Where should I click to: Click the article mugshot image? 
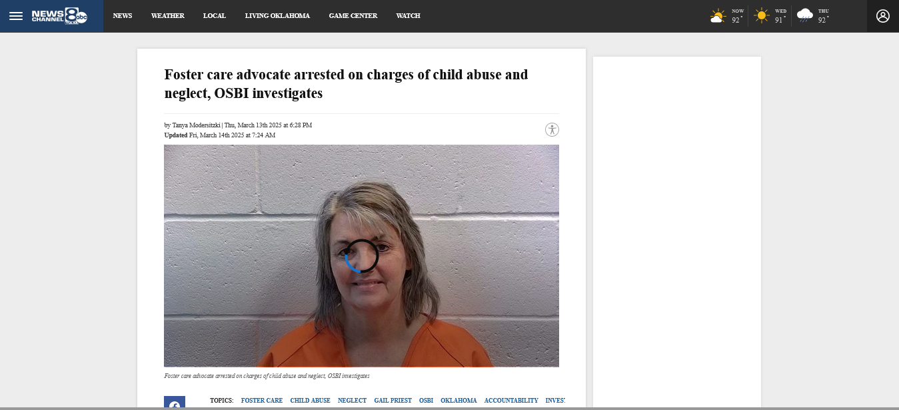point(361,256)
